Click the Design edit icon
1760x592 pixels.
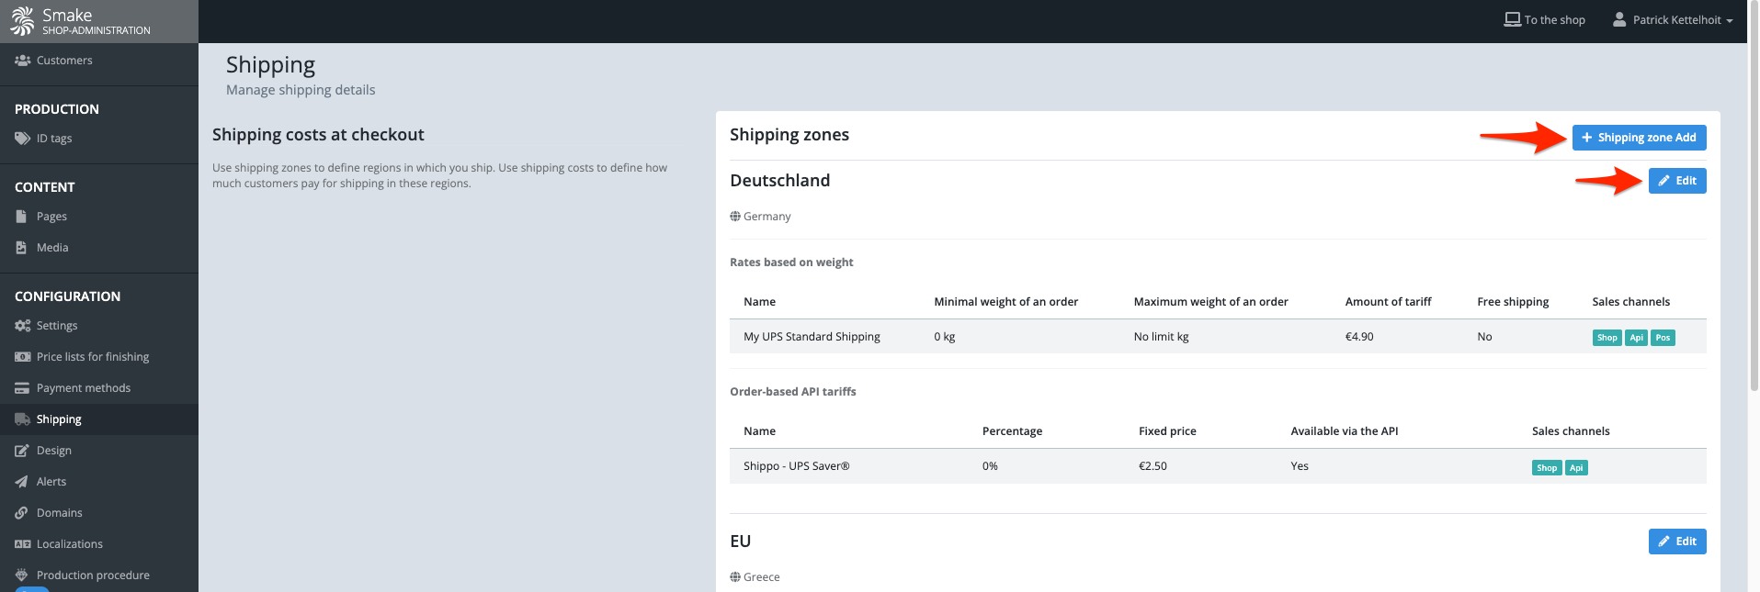[22, 451]
